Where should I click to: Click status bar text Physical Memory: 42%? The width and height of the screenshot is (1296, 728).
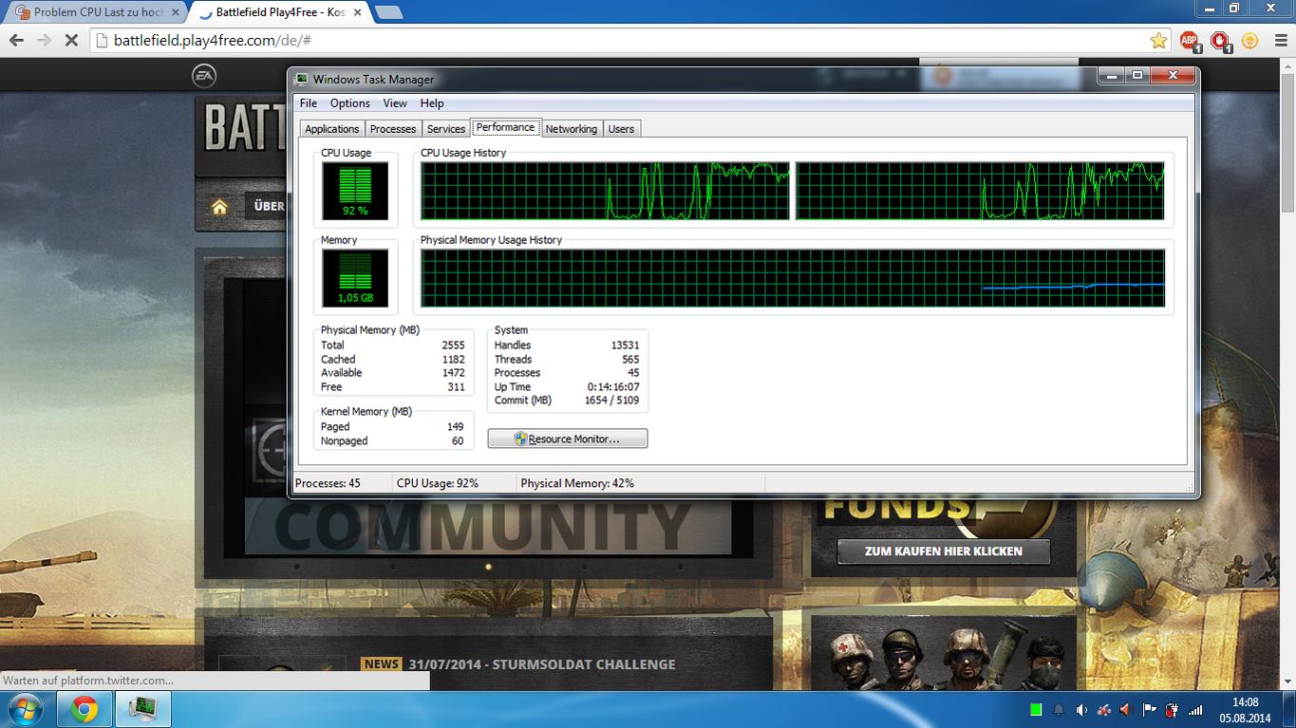click(577, 483)
